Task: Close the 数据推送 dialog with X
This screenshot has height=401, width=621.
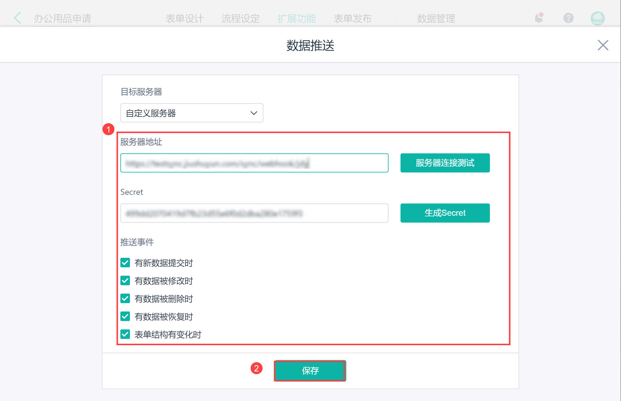Action: [603, 45]
